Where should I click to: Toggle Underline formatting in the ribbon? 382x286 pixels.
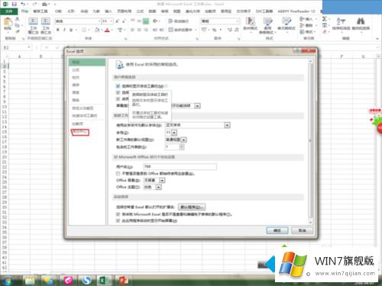point(71,30)
